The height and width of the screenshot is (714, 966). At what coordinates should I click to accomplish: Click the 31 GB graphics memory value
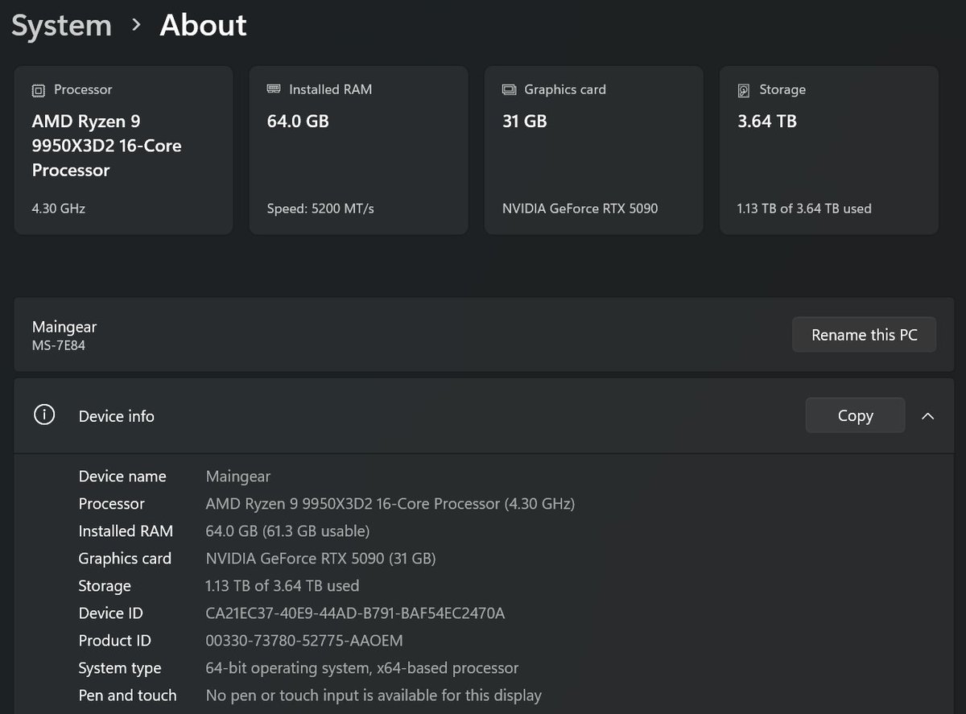coord(524,122)
